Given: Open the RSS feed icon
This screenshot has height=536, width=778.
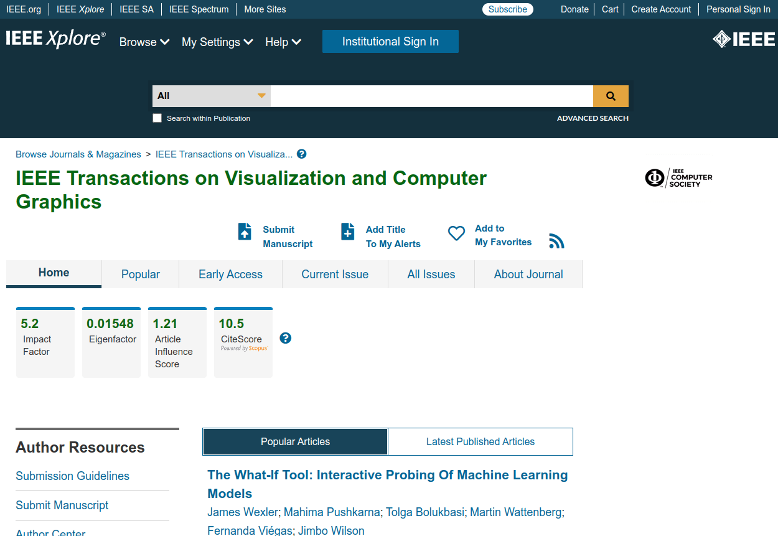Looking at the screenshot, I should pos(556,242).
